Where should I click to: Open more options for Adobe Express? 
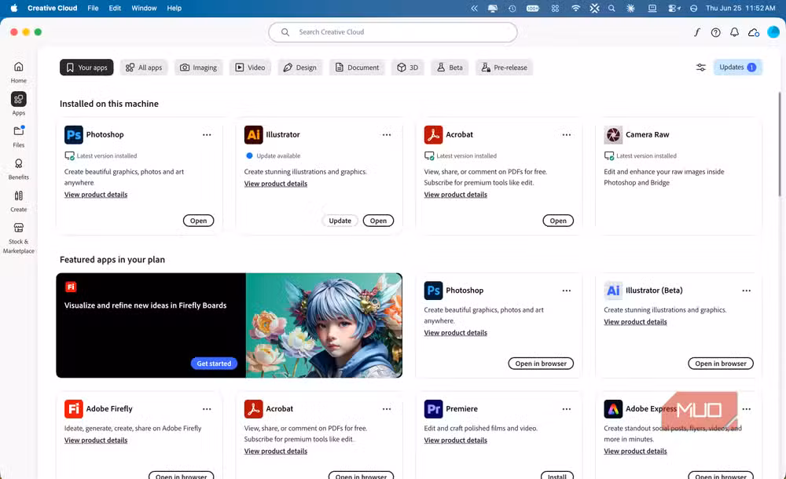pos(747,409)
